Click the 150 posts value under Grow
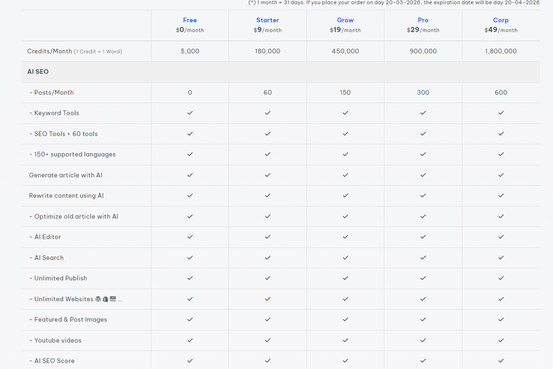 [x=345, y=92]
